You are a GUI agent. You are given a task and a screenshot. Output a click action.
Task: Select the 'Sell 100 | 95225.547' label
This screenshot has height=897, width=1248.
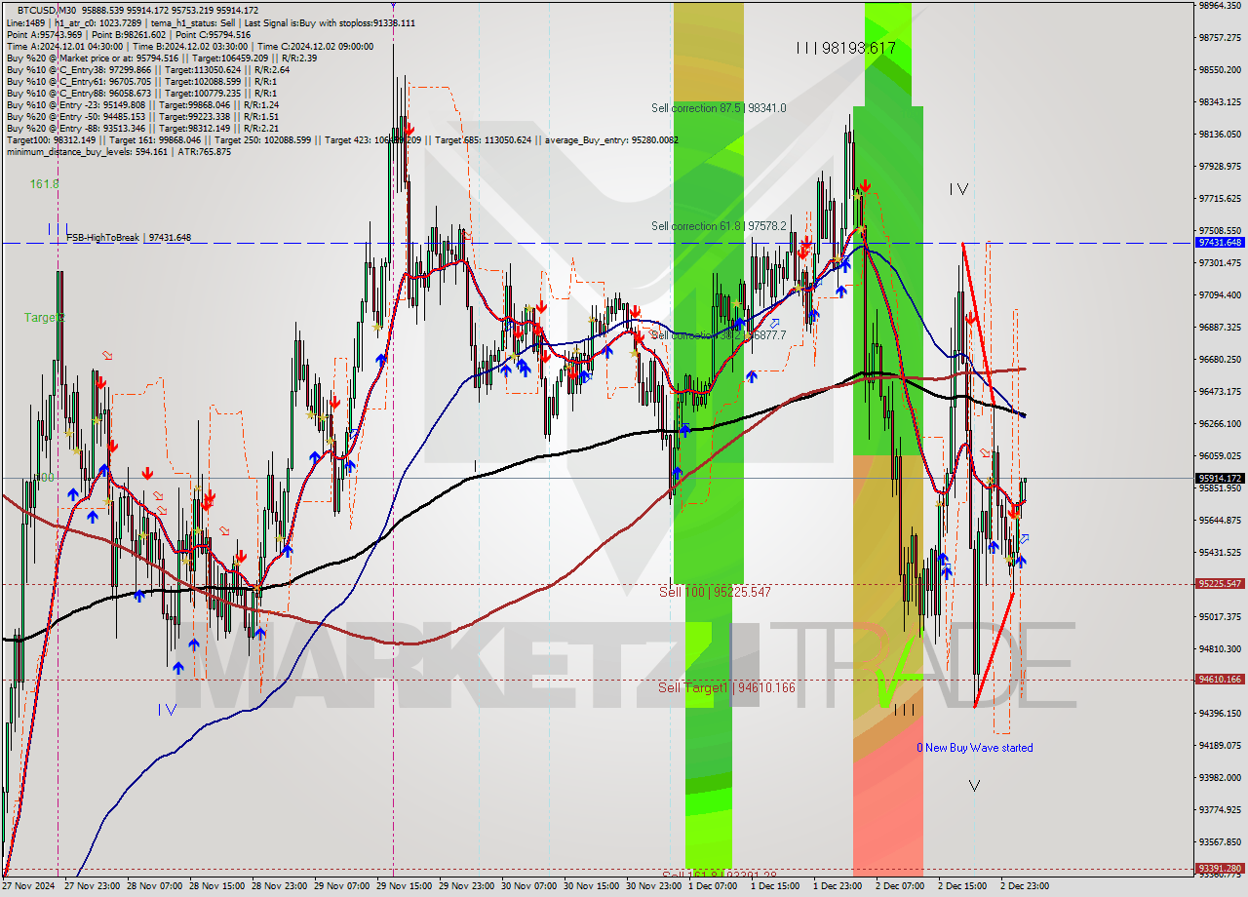[x=715, y=592]
